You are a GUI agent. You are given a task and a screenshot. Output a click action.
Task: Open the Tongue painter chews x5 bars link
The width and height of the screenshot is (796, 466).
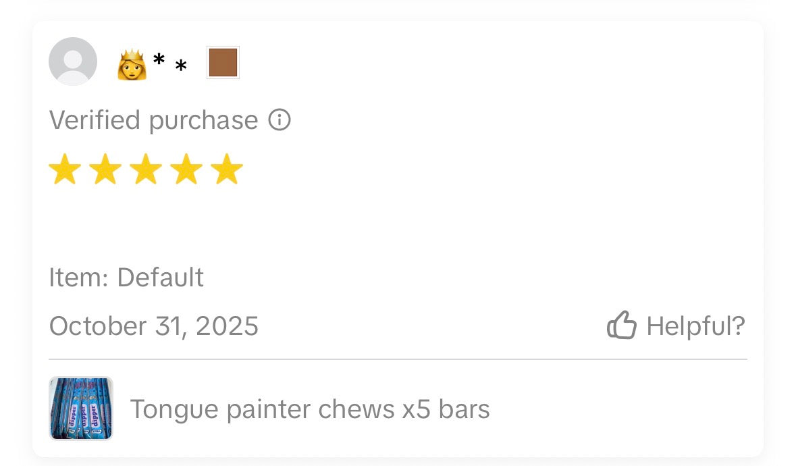coord(309,409)
